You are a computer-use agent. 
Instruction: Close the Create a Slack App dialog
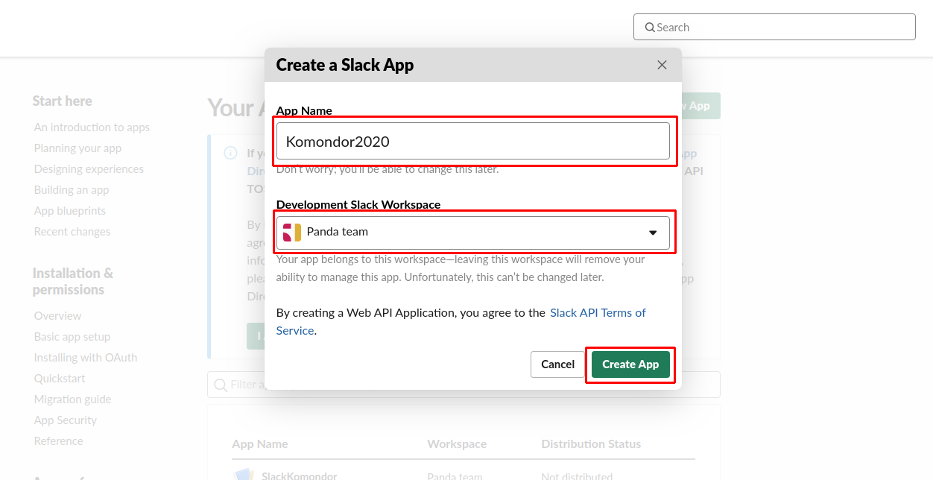click(662, 65)
